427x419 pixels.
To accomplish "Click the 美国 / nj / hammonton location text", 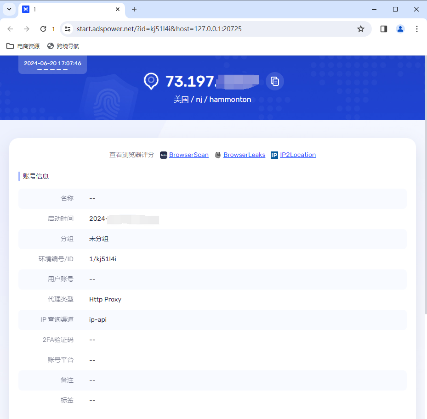I will pos(212,100).
